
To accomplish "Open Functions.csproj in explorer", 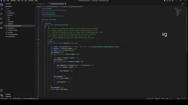I will 12,30.
